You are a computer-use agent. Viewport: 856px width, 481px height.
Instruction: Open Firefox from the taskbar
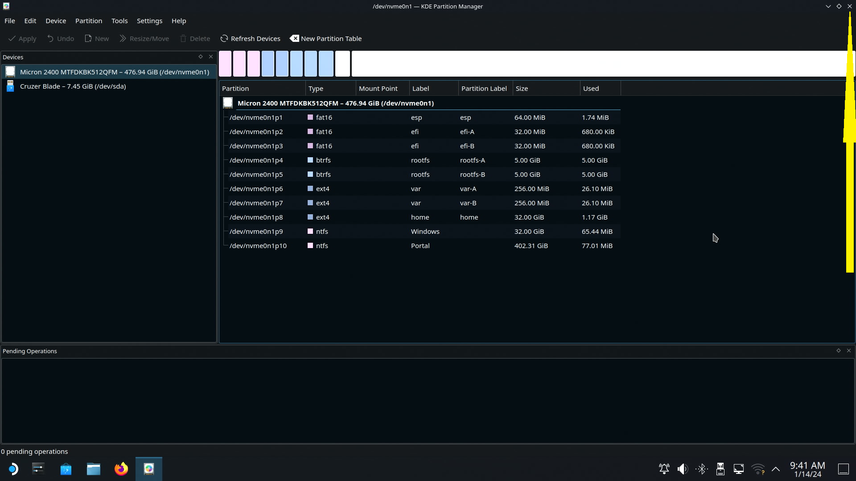[121, 469]
